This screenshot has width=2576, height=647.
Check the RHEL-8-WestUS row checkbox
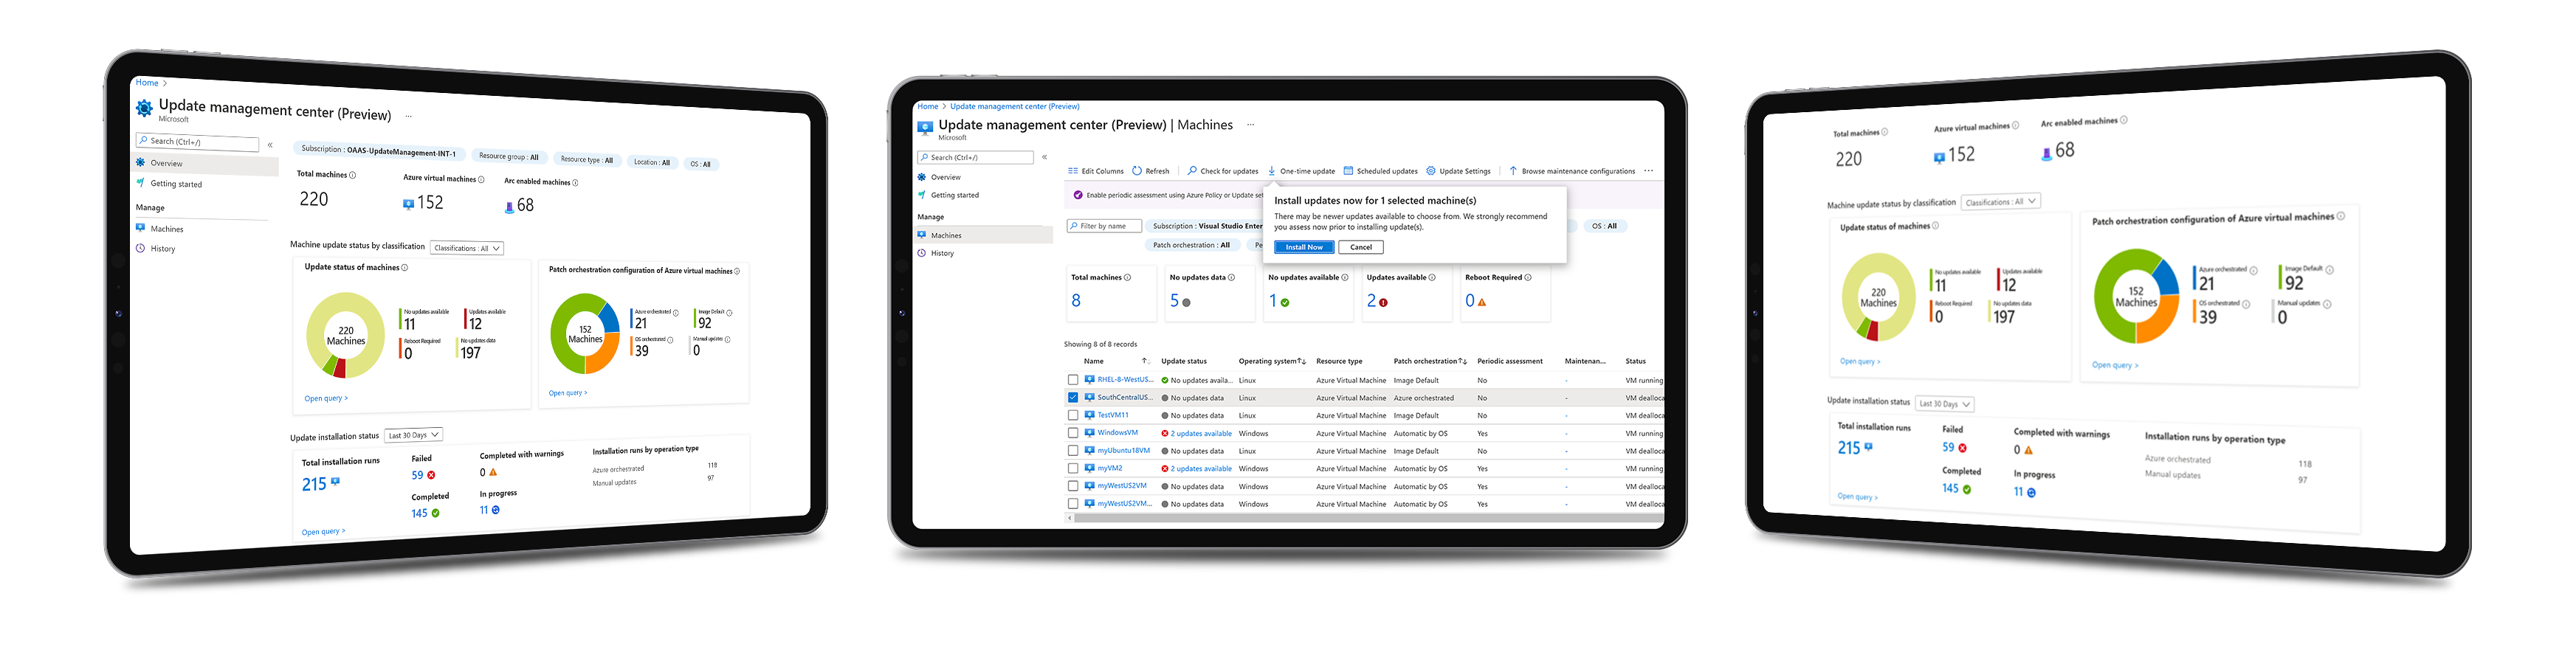click(1073, 380)
